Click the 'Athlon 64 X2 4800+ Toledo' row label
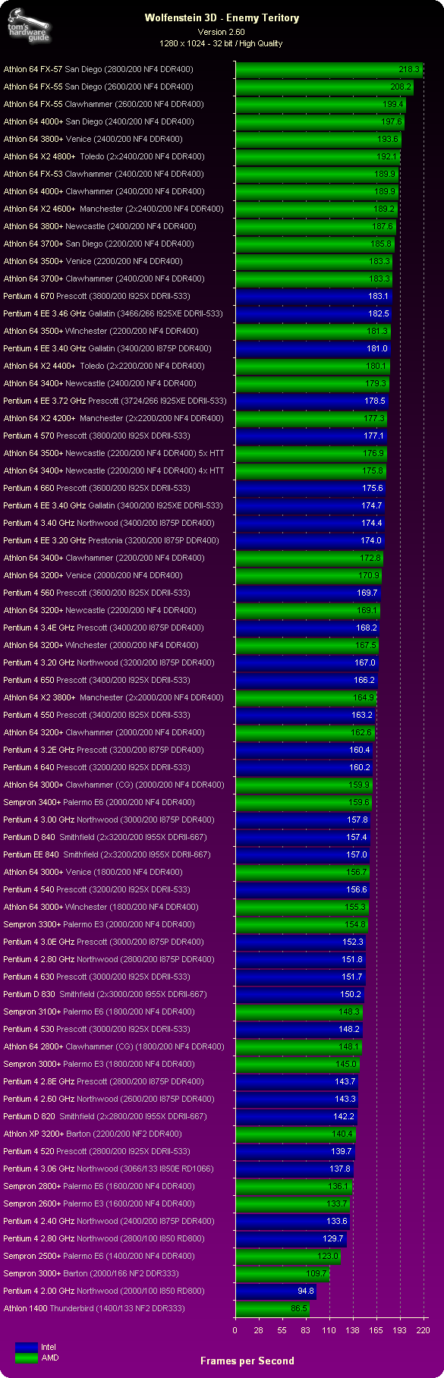Image resolution: width=444 pixels, height=1378 pixels. coord(104,156)
